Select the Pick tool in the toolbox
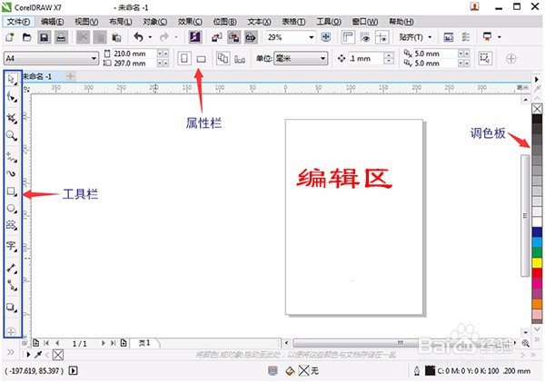 [12, 80]
